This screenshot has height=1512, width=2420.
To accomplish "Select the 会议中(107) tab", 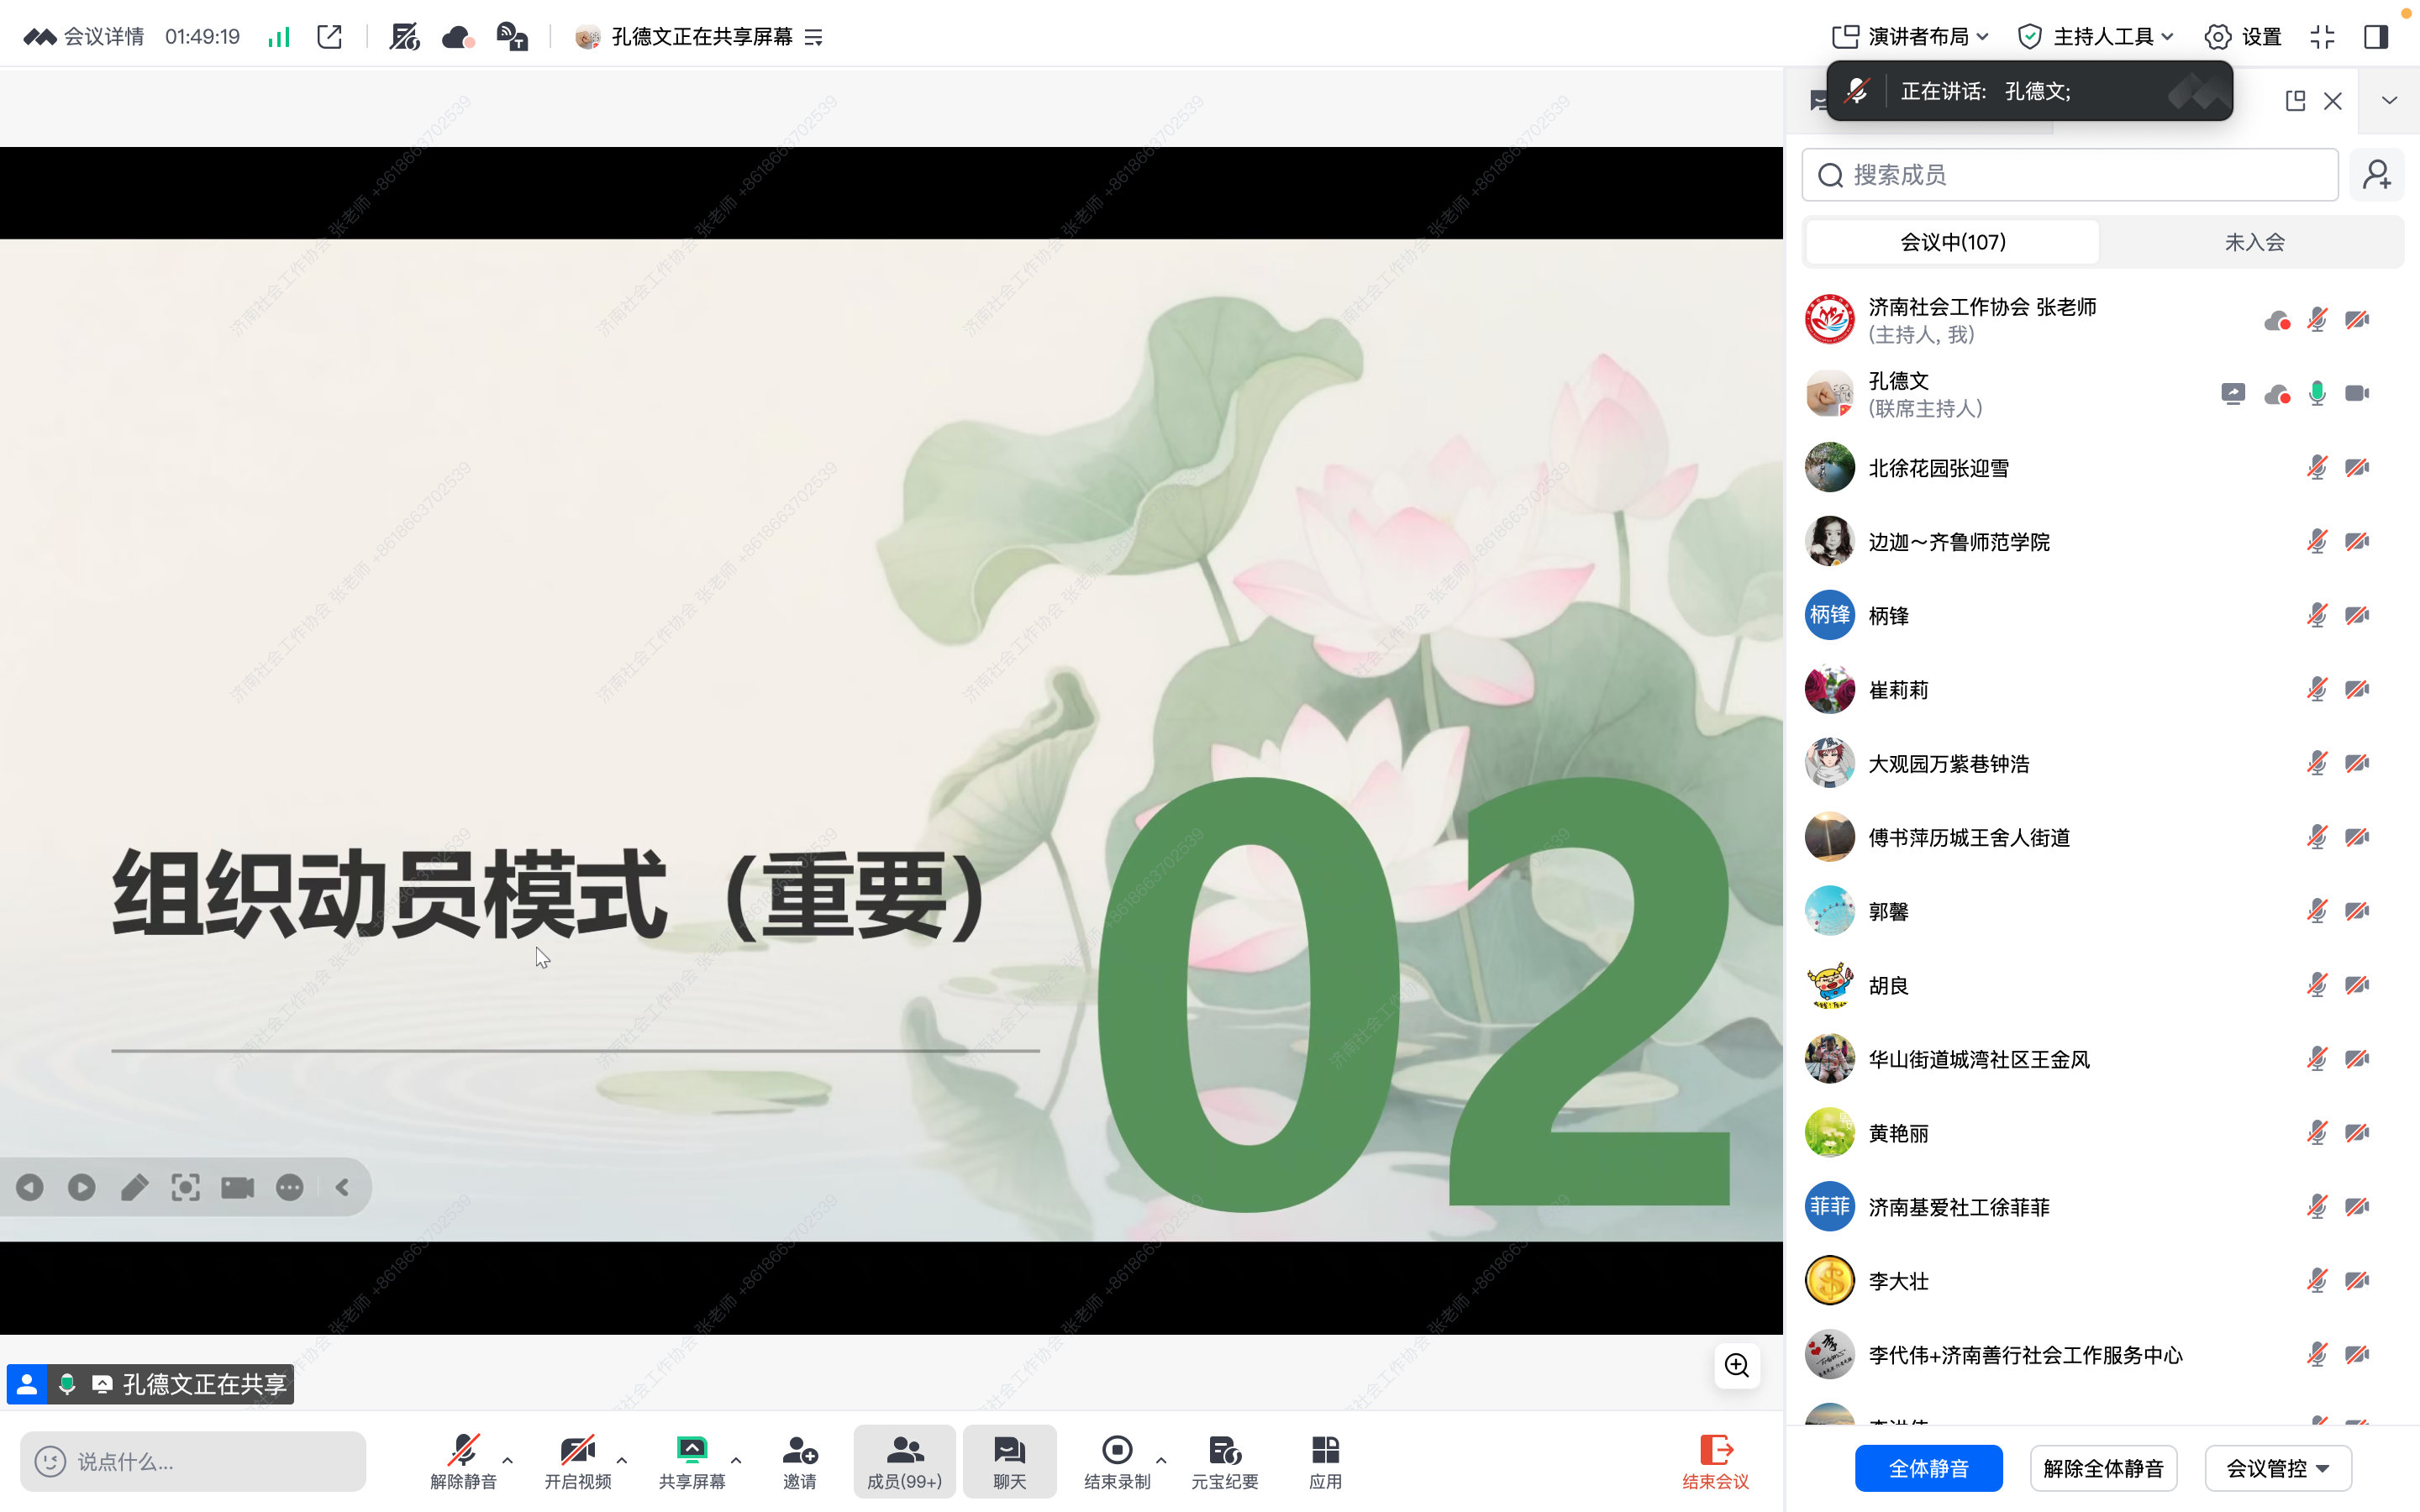I will 1950,241.
